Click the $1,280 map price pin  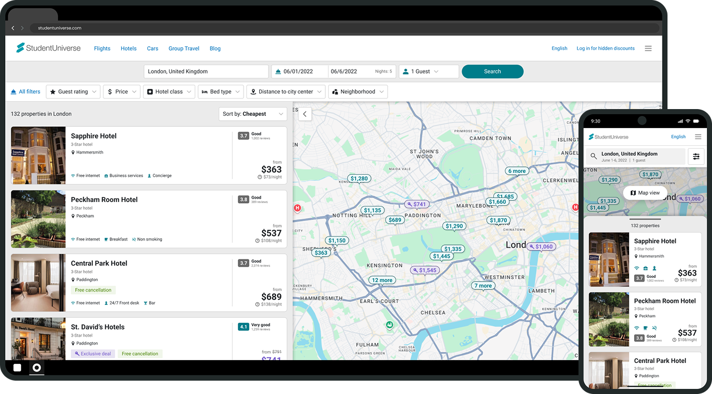[359, 179]
